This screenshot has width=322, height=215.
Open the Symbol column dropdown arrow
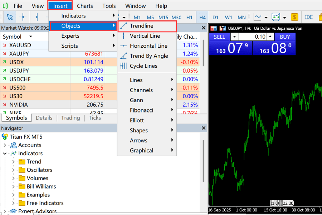tap(31, 37)
